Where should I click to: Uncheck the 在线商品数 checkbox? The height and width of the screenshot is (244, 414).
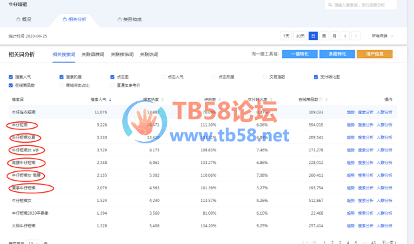click(x=11, y=85)
